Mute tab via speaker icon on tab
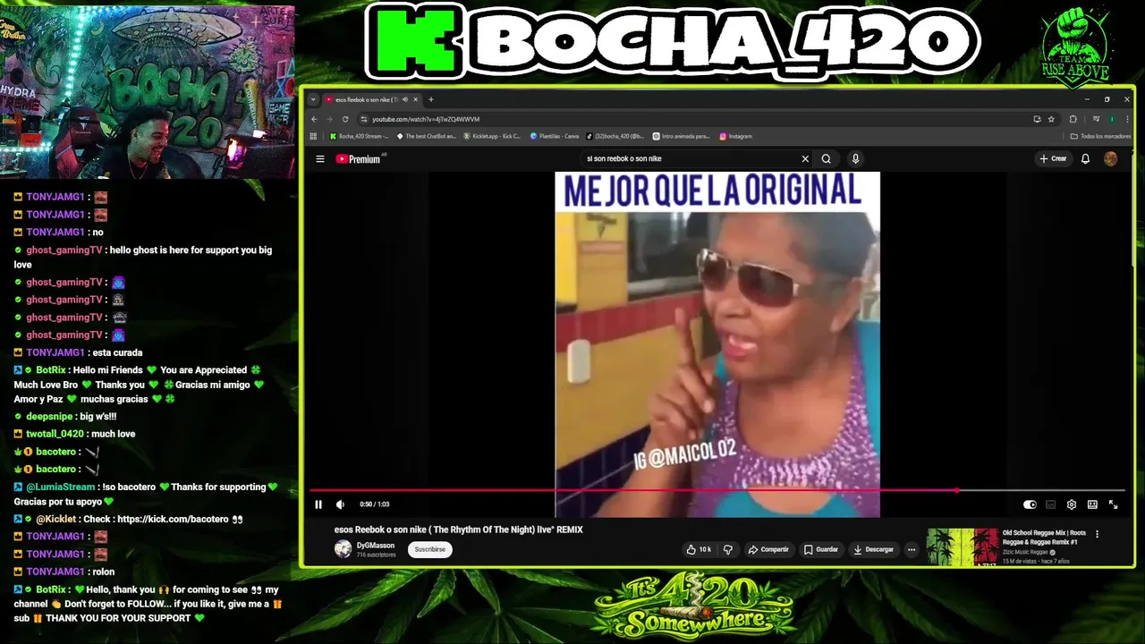This screenshot has height=644, width=1145. point(405,99)
